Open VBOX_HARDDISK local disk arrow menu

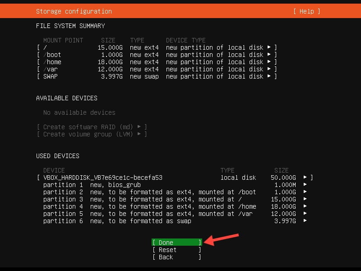[305, 178]
